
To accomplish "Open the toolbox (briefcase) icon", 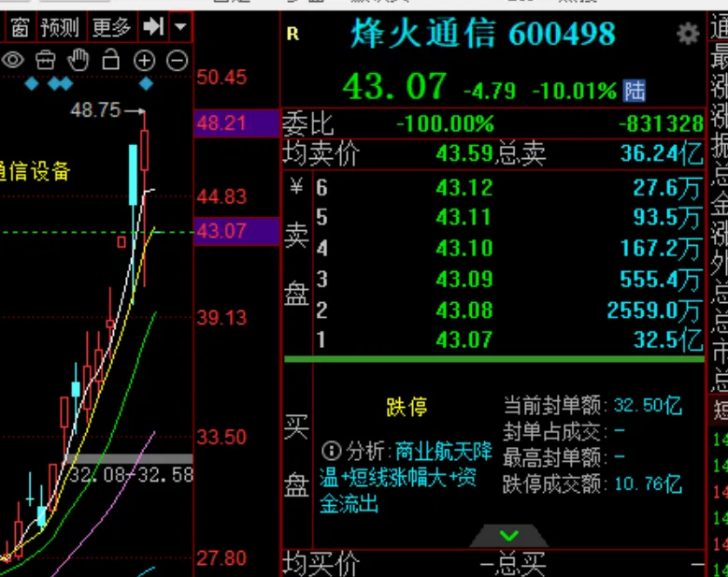I will coord(45,61).
